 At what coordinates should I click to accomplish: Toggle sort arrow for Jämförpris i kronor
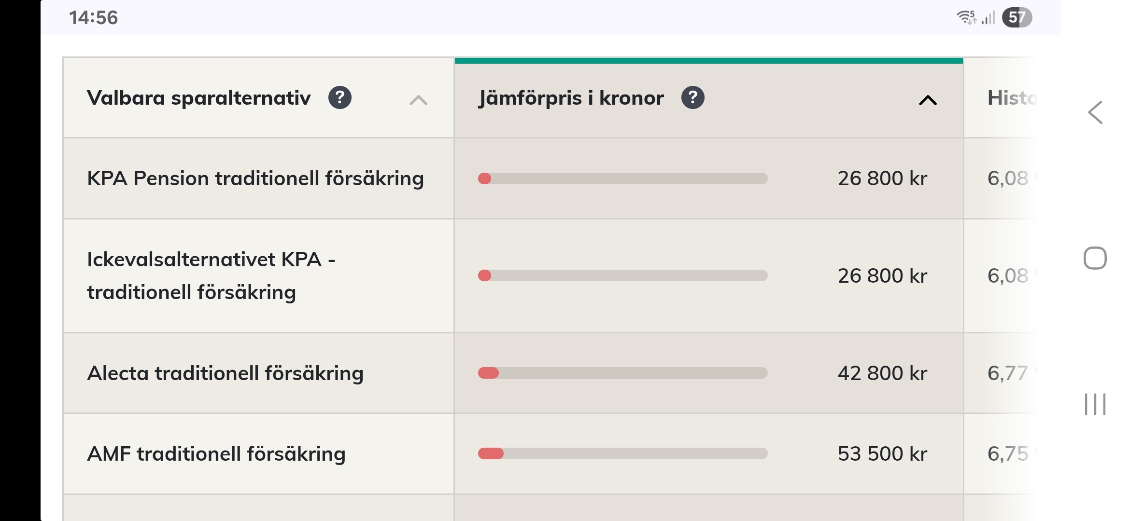928,100
